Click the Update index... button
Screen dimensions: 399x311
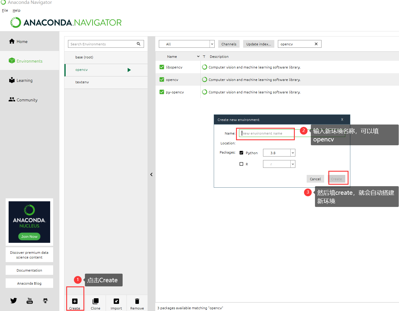click(259, 44)
